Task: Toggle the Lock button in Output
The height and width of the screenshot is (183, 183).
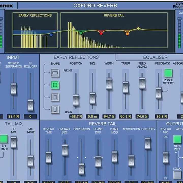Action: [x=177, y=175]
